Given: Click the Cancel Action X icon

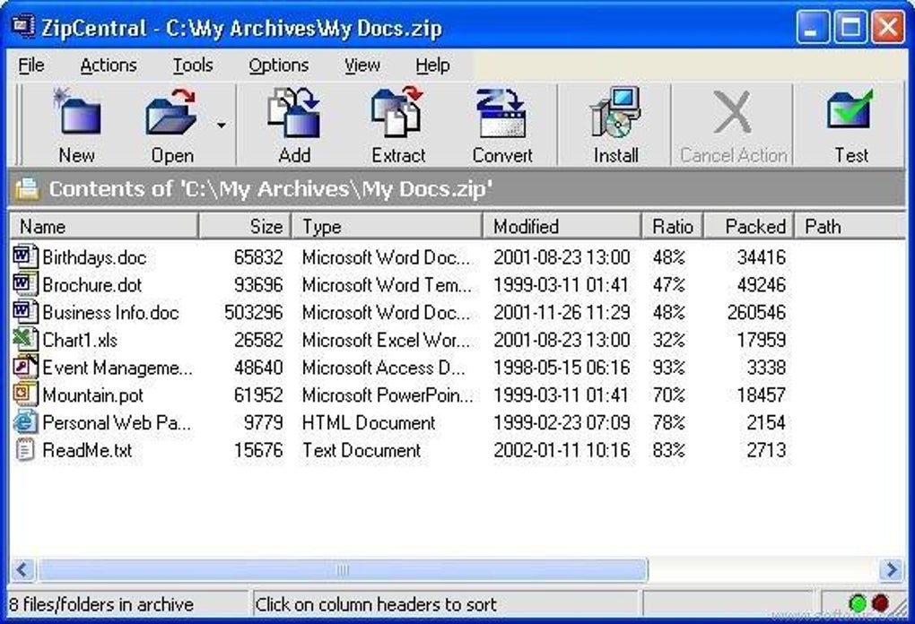Looking at the screenshot, I should tap(733, 111).
